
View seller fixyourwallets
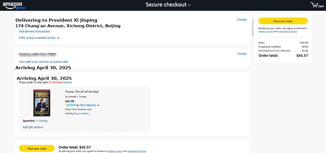[x=81, y=113]
